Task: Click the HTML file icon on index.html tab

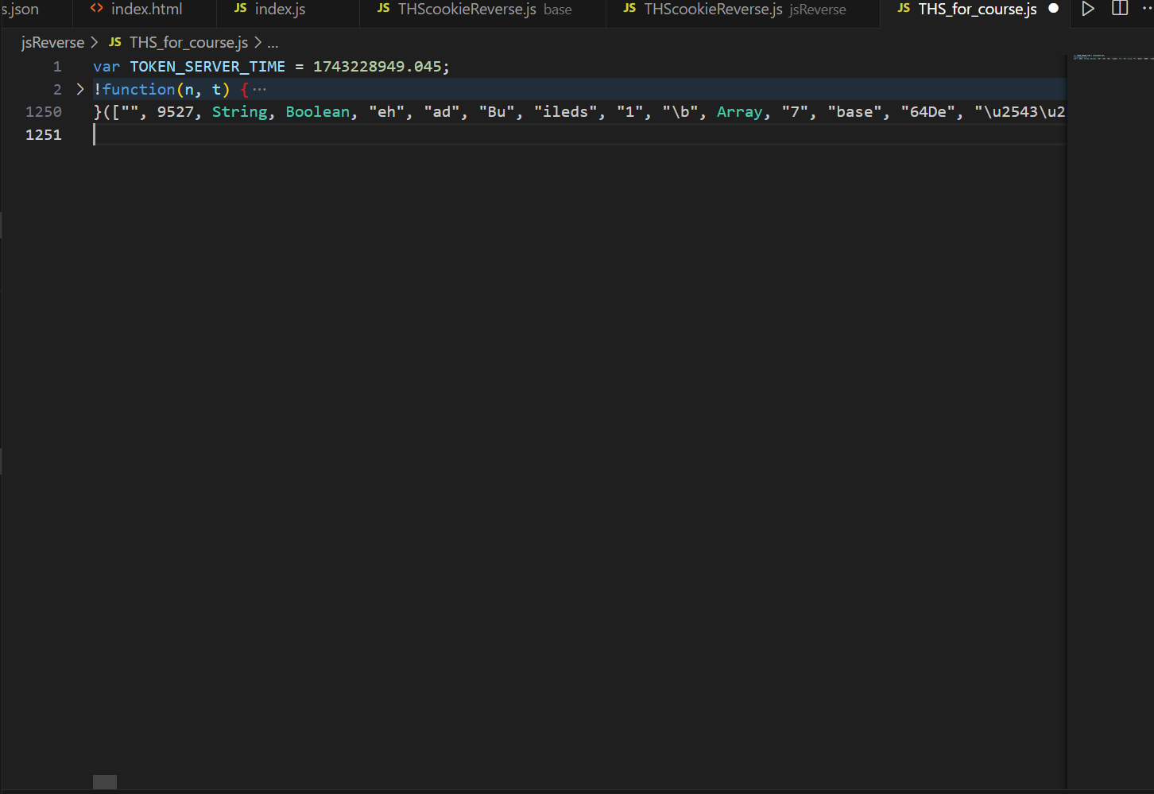Action: point(97,9)
